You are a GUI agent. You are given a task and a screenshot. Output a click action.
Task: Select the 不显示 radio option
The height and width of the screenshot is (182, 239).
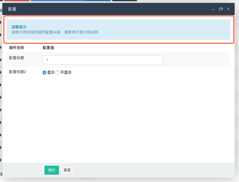[57, 73]
